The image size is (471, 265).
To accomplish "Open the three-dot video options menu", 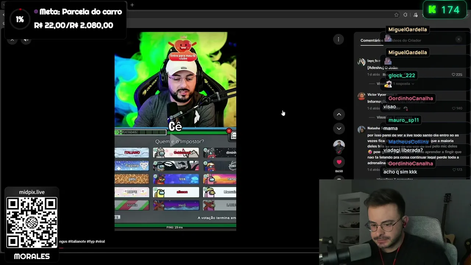I will pyautogui.click(x=339, y=39).
